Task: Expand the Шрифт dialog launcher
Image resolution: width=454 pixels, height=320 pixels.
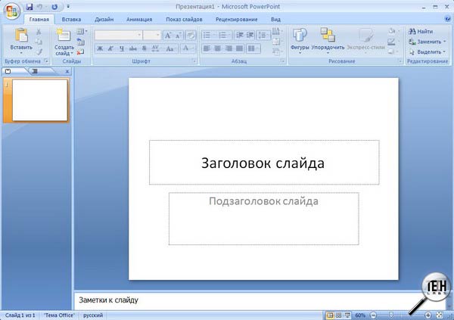Action: pyautogui.click(x=194, y=61)
